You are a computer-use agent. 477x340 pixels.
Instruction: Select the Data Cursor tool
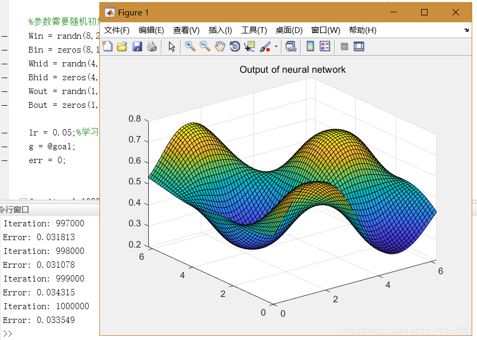click(x=250, y=47)
